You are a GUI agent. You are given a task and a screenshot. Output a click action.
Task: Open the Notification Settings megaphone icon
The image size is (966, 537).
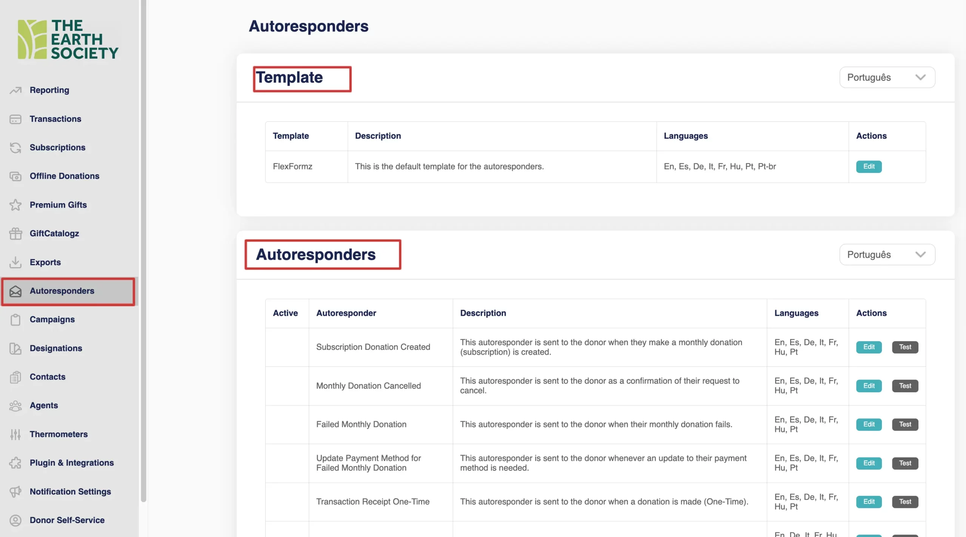[x=15, y=492]
